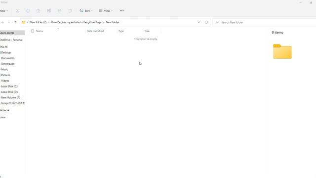
Task: Open Documents in navigation pane
Action: coord(8,58)
